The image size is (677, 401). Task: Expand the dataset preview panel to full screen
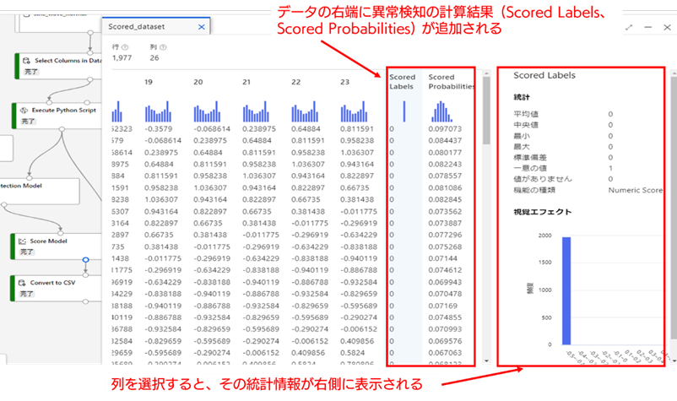pyautogui.click(x=629, y=27)
